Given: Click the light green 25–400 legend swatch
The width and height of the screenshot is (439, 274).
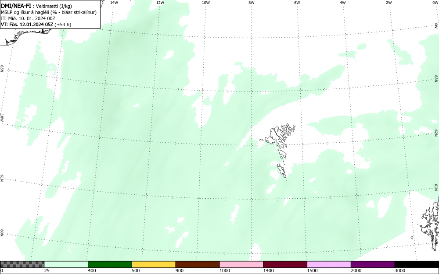Looking at the screenshot, I should [66, 264].
